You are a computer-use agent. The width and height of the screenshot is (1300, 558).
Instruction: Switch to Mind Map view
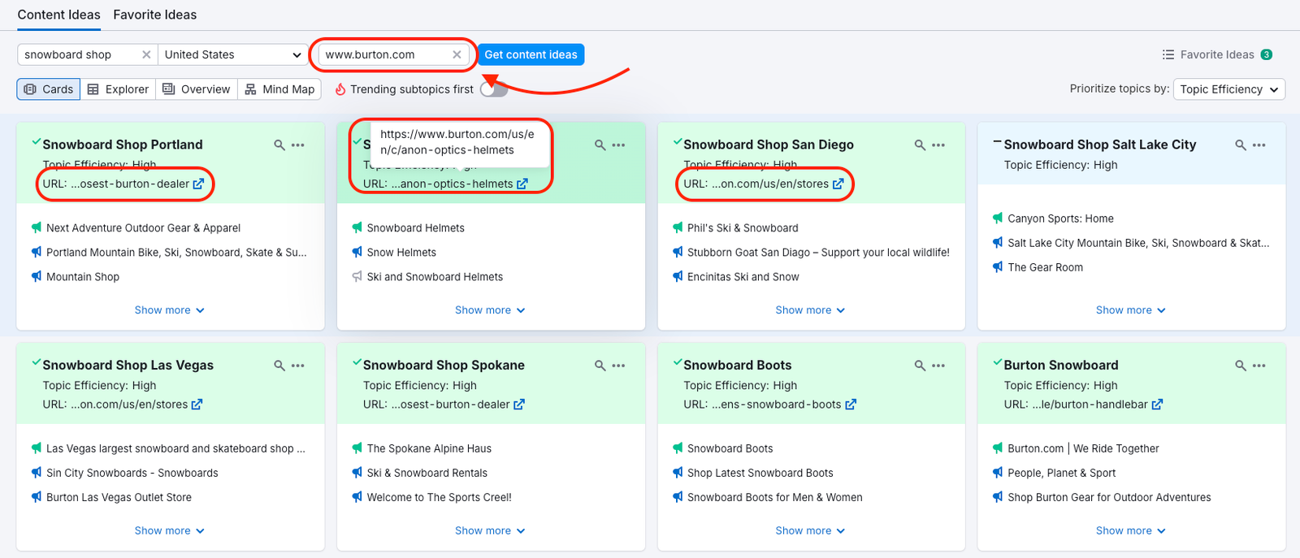click(279, 89)
